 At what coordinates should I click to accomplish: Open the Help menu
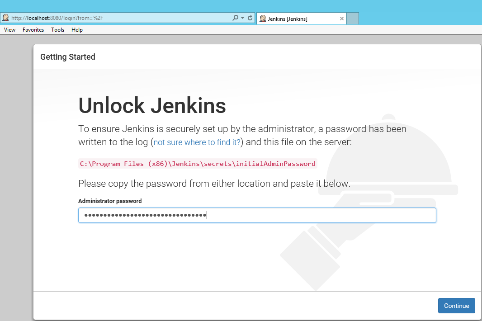(77, 30)
